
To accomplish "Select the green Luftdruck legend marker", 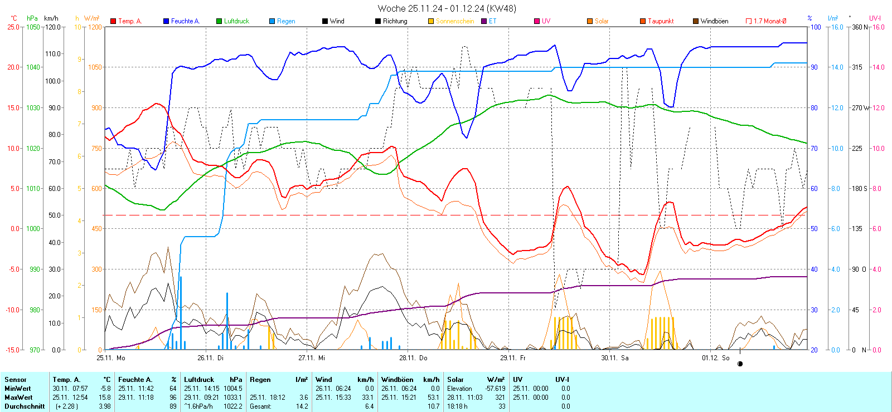I will click(219, 21).
